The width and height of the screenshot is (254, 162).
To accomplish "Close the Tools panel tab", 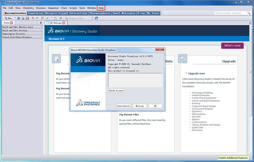I will click(x=11, y=23).
